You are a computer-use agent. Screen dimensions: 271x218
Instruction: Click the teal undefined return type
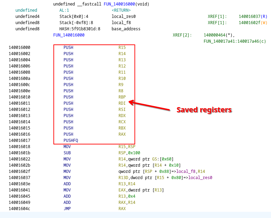point(26,10)
